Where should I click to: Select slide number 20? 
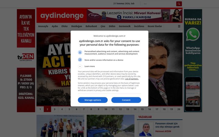tap(179, 109)
